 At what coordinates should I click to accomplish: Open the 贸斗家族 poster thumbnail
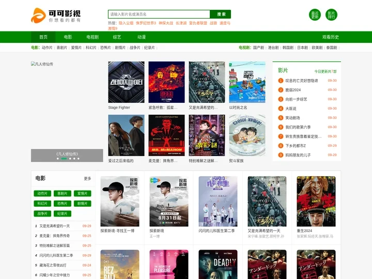(247, 135)
